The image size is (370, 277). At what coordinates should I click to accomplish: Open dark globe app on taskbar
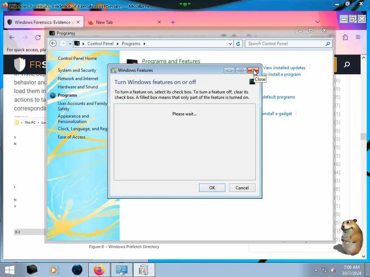(x=77, y=270)
